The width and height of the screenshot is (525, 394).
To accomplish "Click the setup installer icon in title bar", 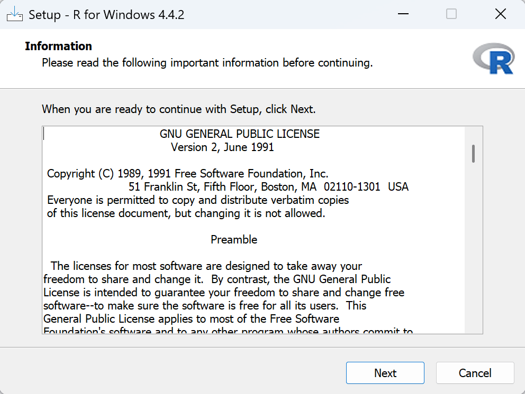I will (x=14, y=14).
